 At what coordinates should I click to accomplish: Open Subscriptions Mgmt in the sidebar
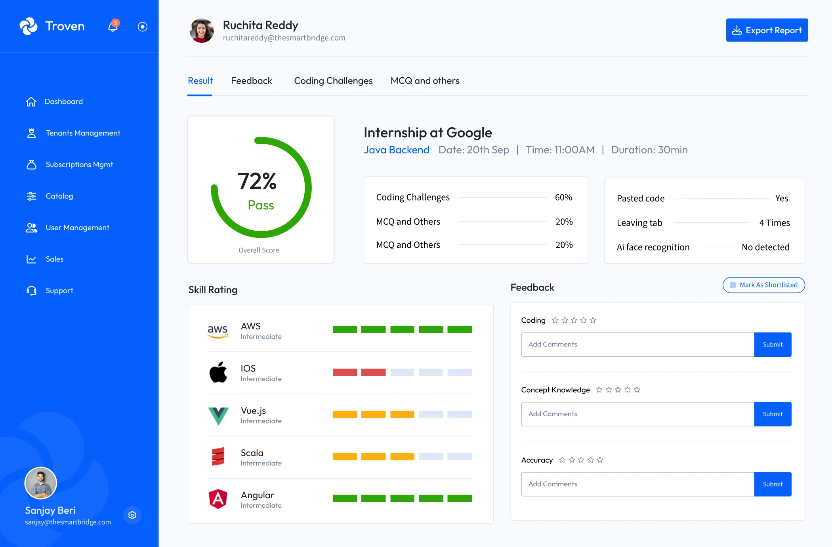(x=79, y=164)
